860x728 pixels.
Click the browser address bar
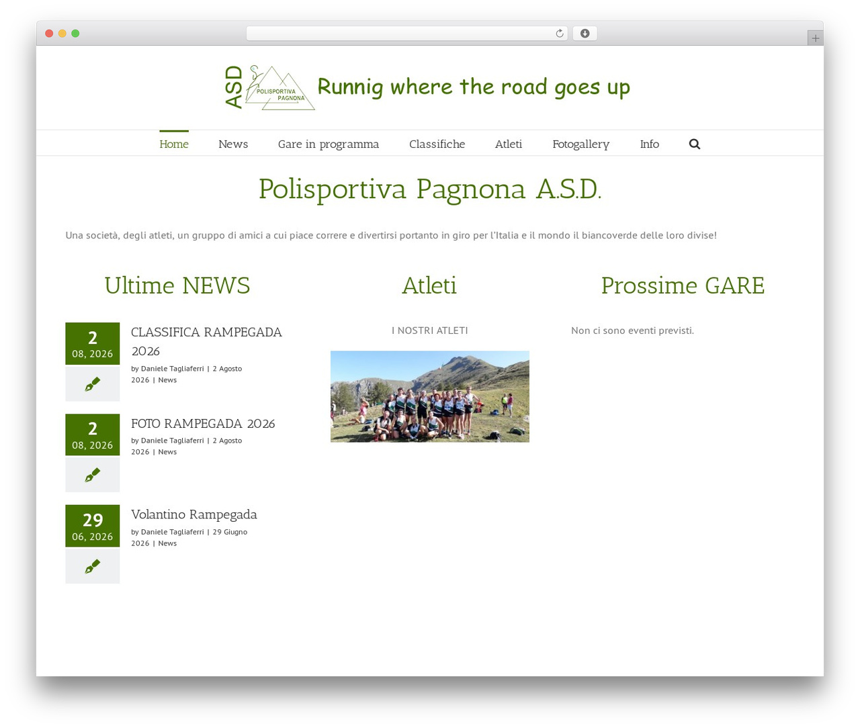point(406,34)
